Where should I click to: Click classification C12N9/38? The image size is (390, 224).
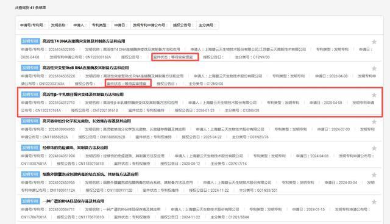coord(251,110)
